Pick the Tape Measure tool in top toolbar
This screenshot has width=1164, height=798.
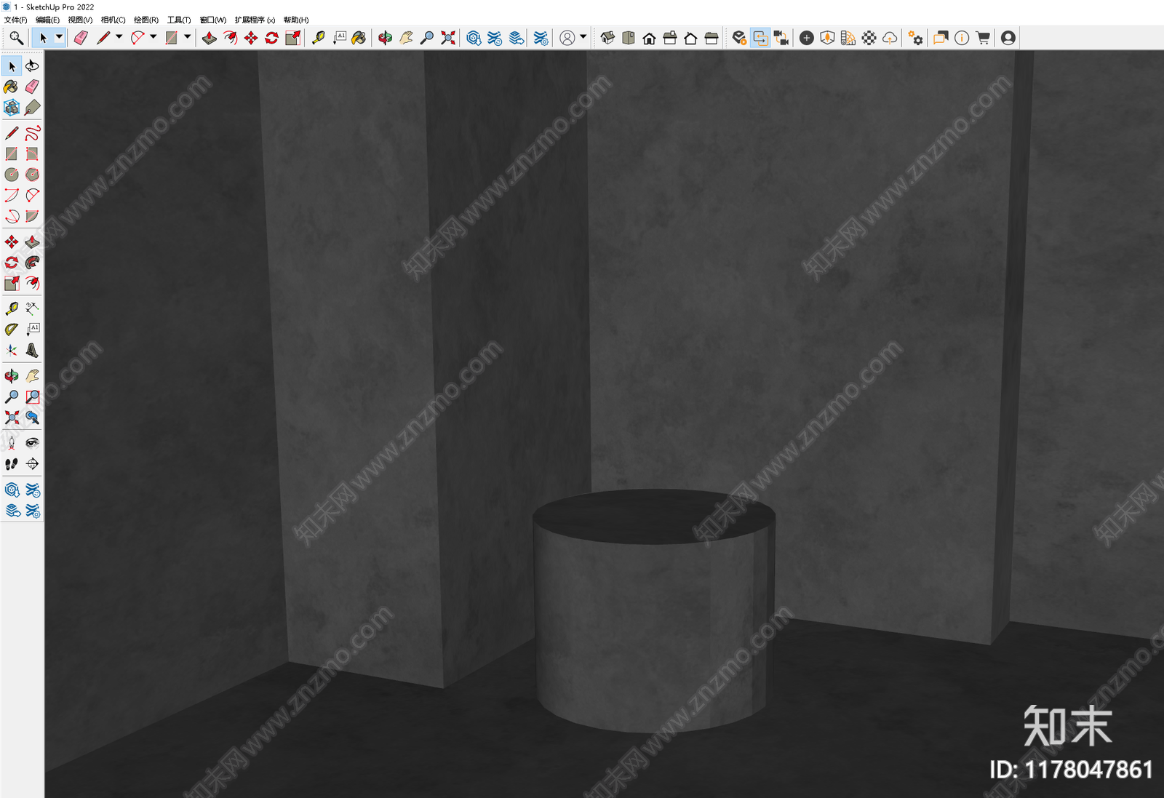tap(319, 38)
